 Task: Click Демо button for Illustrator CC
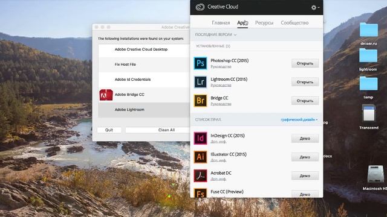(x=305, y=157)
